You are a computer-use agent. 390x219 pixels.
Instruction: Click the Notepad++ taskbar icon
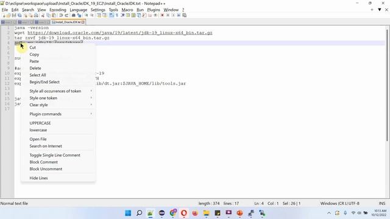click(151, 213)
